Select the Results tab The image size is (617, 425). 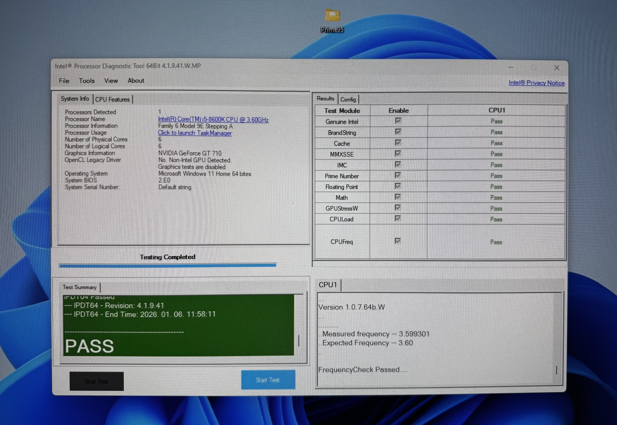[325, 98]
